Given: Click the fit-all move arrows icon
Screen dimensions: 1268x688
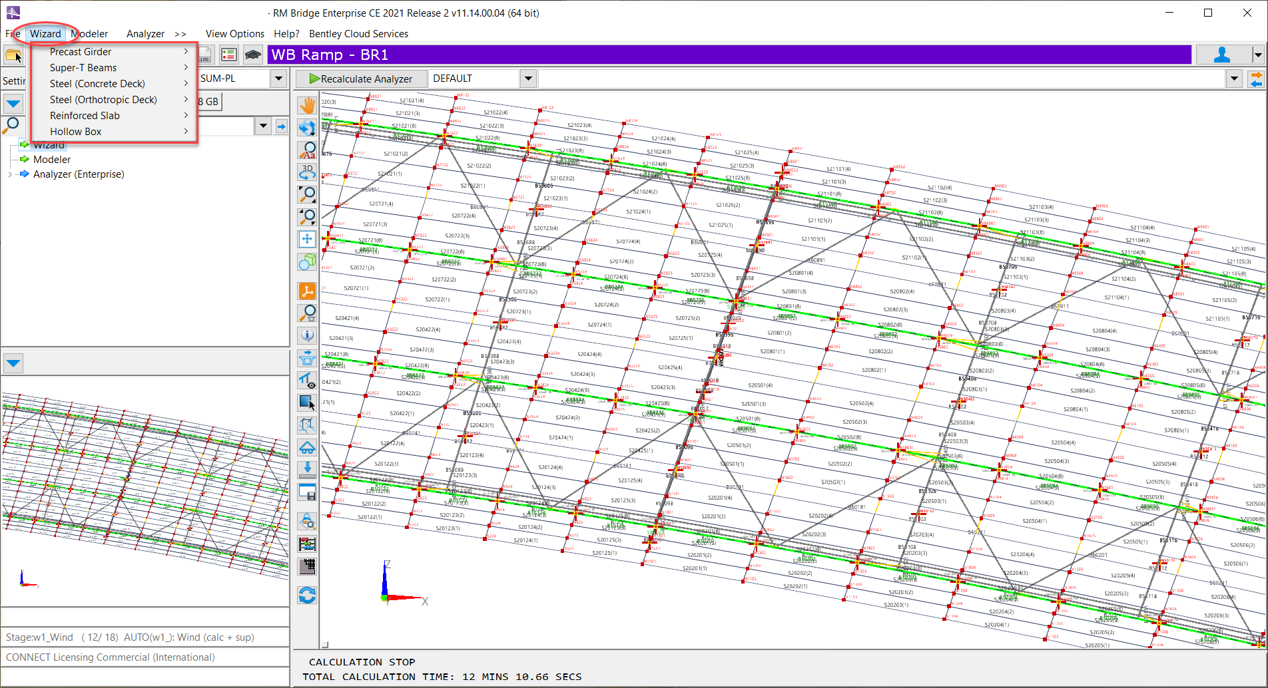Looking at the screenshot, I should tap(307, 239).
